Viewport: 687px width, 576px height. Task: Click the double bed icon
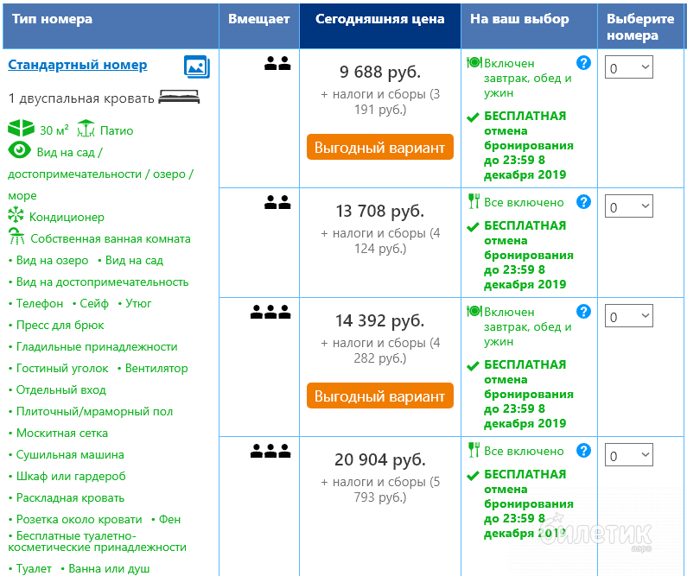179,98
